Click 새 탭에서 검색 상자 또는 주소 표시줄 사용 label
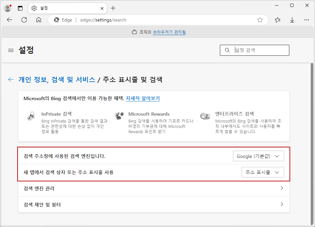Viewport: 315px width, 227px height. [68, 172]
